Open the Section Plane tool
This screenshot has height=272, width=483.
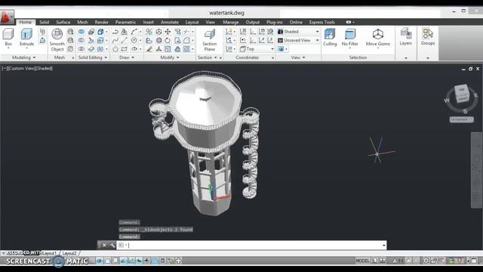[x=210, y=40]
